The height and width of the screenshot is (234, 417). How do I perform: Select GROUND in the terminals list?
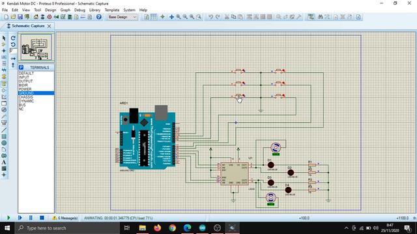click(36, 93)
